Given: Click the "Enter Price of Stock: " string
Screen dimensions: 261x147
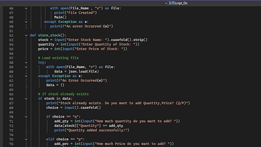Looking at the screenshot, I should [99, 49].
